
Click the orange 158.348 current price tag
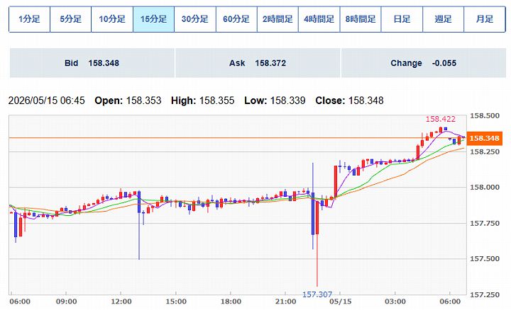coord(484,139)
